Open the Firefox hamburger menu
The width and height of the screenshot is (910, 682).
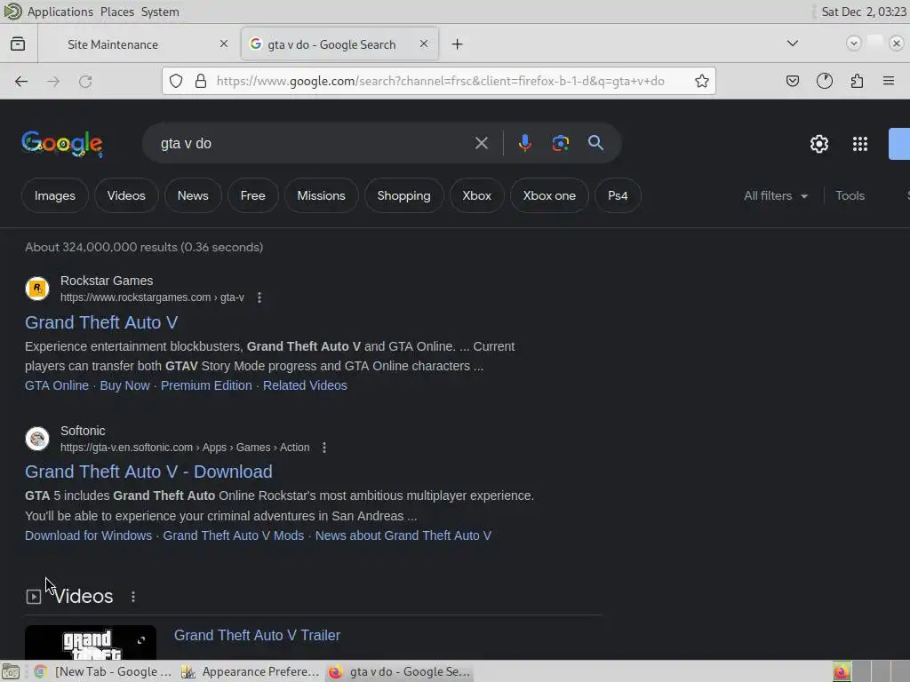tap(889, 81)
